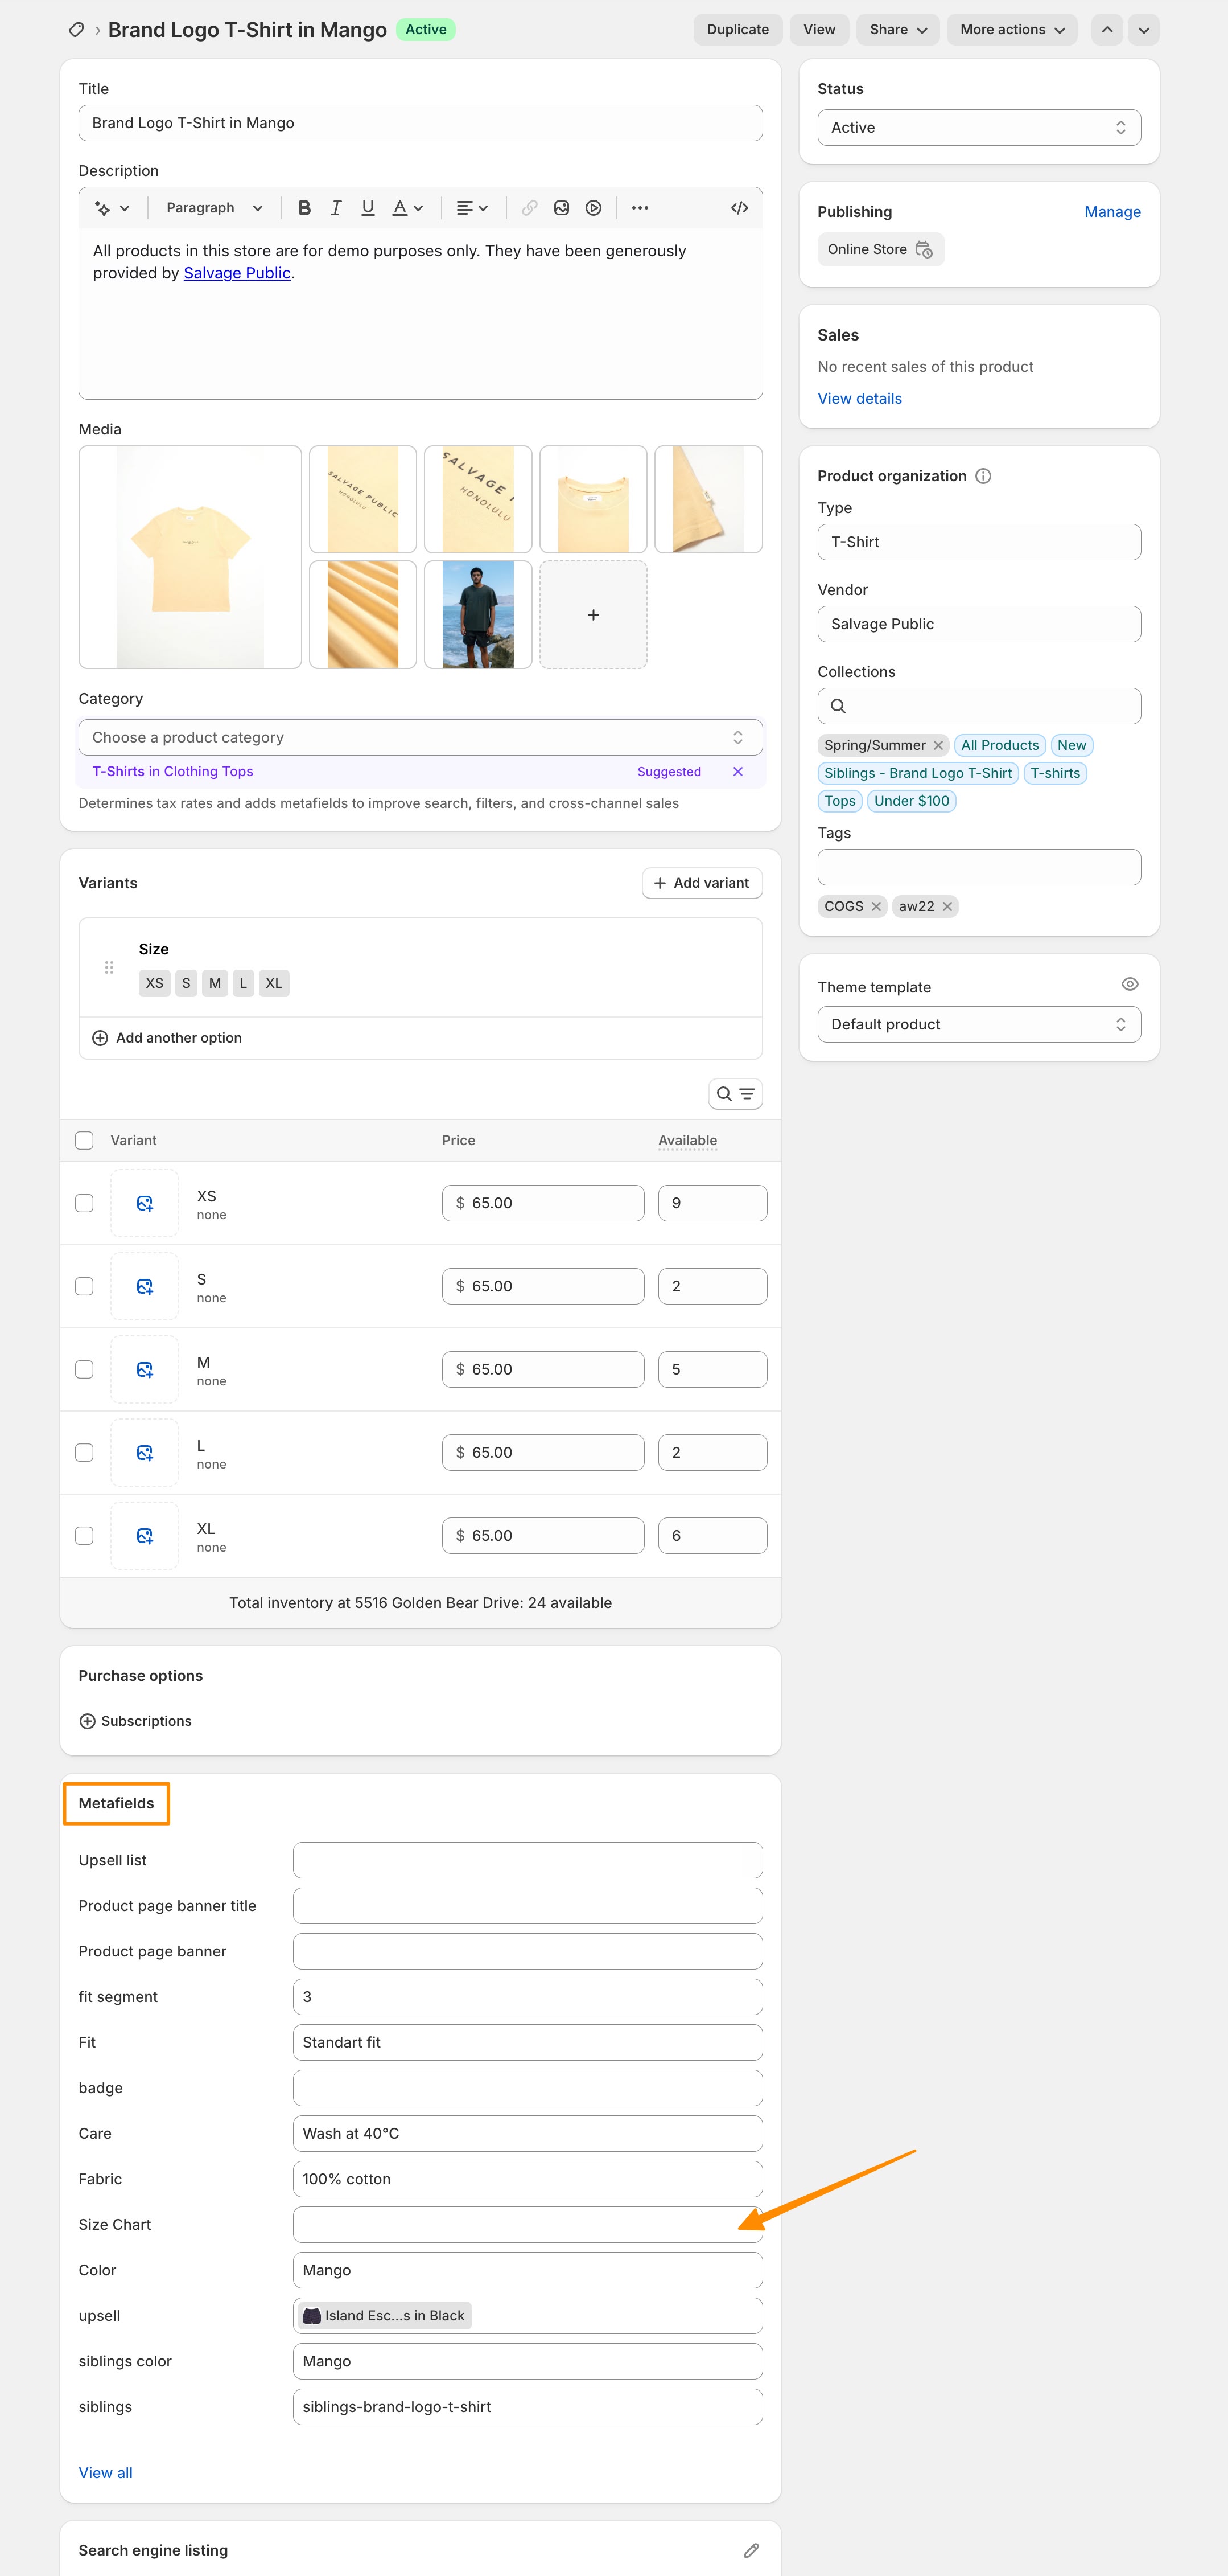This screenshot has width=1228, height=2576.
Task: Add an image to the XS variant
Action: click(x=145, y=1203)
